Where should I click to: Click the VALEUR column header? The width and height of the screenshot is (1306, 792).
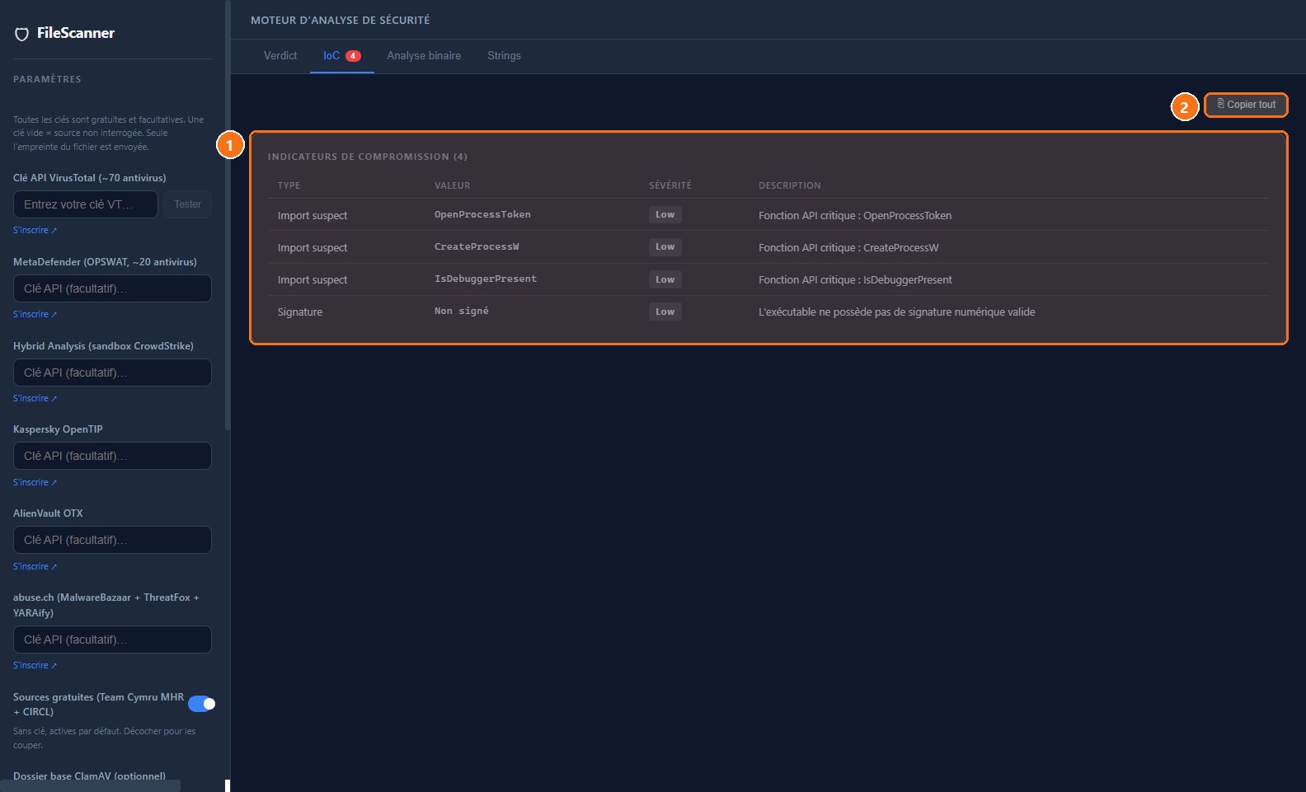[x=453, y=185]
